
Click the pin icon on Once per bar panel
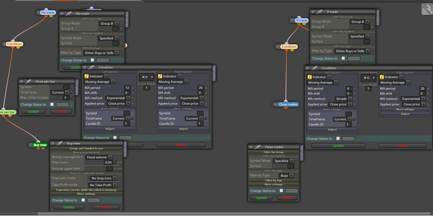[28, 82]
